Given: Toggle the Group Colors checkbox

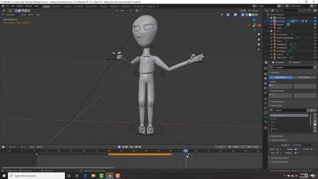Looking at the screenshot, I should tap(296, 153).
